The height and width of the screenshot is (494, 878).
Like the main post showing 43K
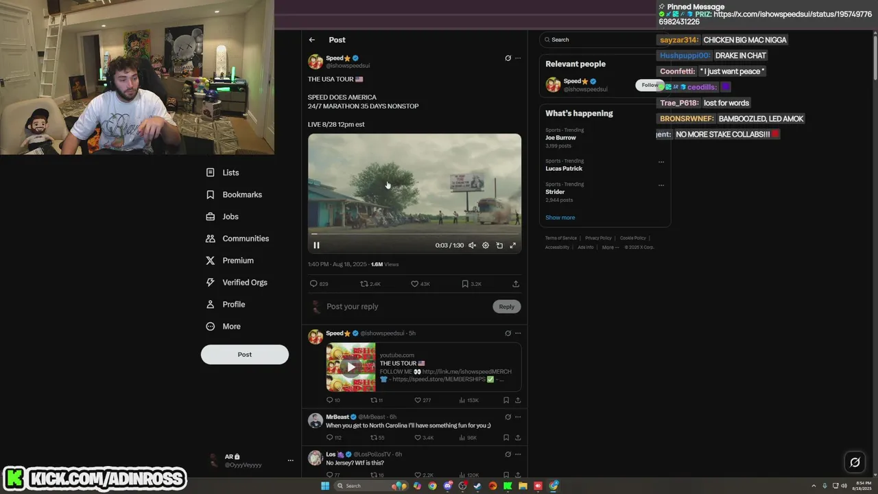coord(420,283)
